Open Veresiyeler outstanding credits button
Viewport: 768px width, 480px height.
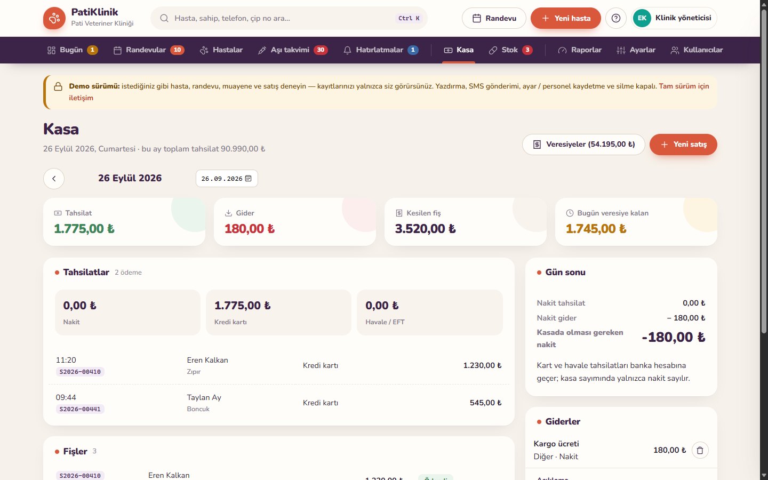pos(583,145)
